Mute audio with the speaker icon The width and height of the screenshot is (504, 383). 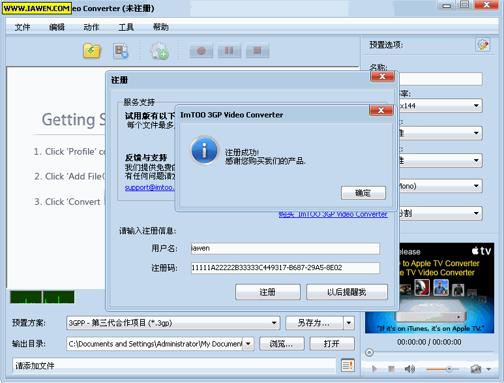point(409,369)
